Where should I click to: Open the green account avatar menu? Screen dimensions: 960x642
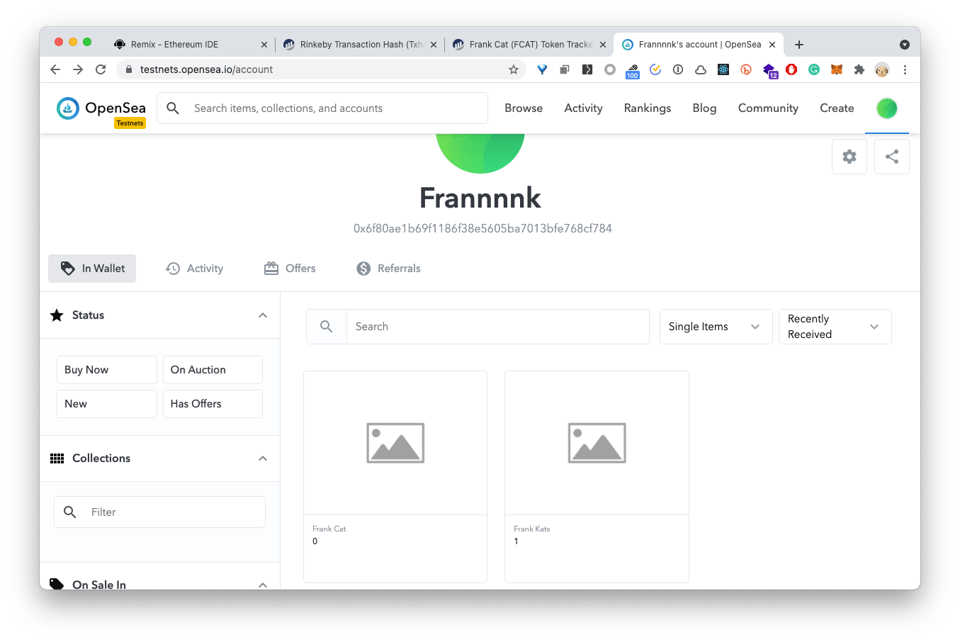886,108
